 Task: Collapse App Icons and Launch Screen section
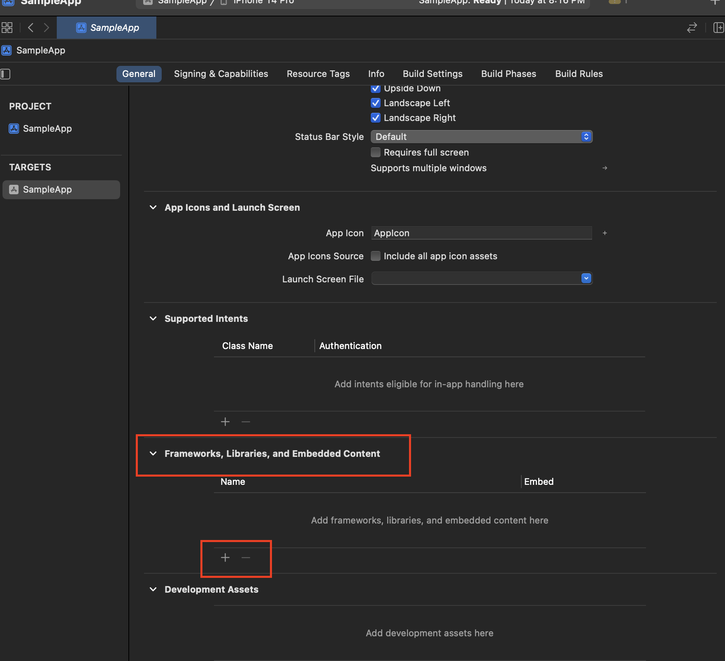pos(153,207)
